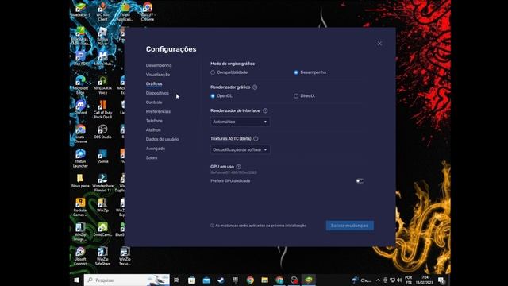Click the Windows Start button
Viewport: 508px width, 286px height.
coord(77,280)
